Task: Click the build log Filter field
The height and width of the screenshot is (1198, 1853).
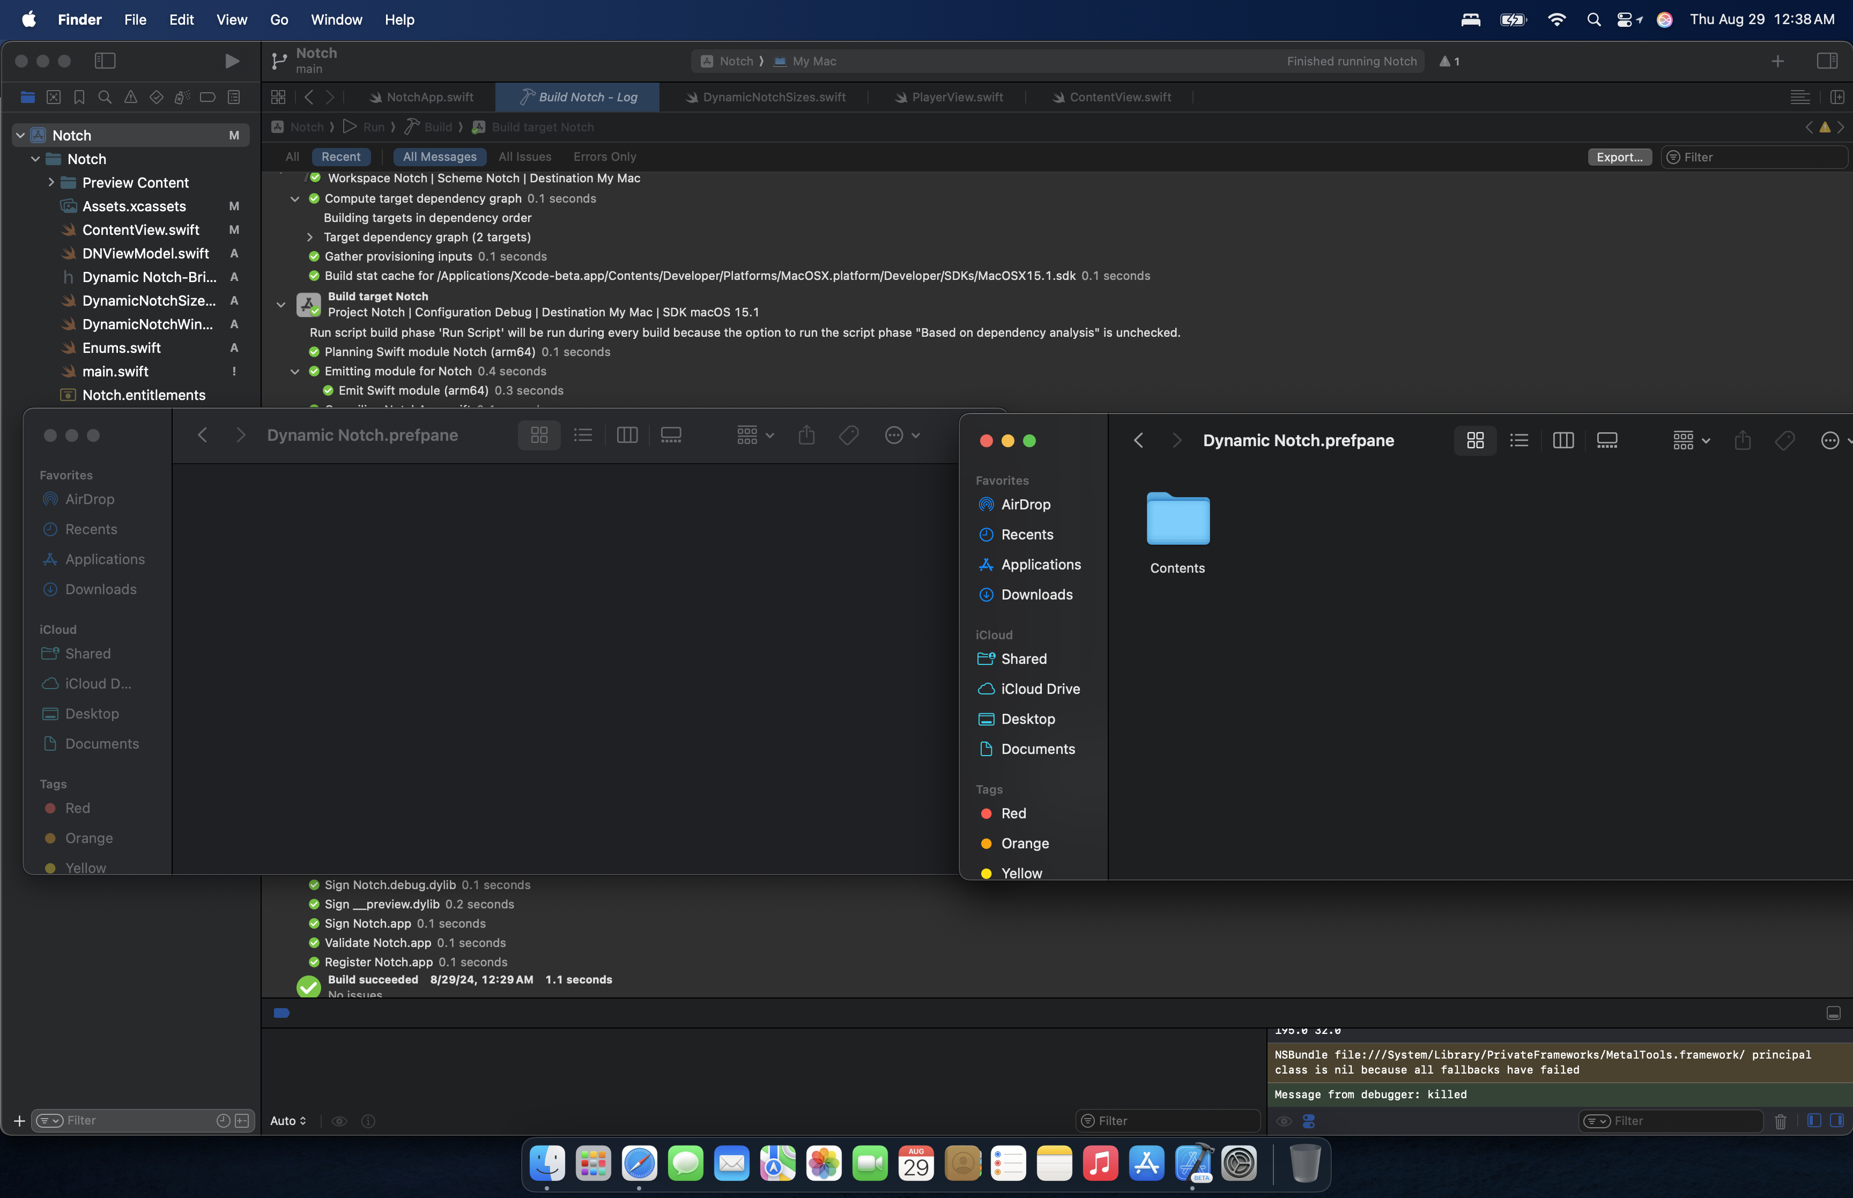Action: click(x=1754, y=157)
